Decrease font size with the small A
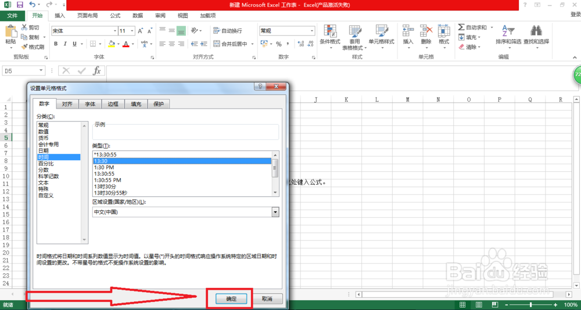 click(x=150, y=31)
